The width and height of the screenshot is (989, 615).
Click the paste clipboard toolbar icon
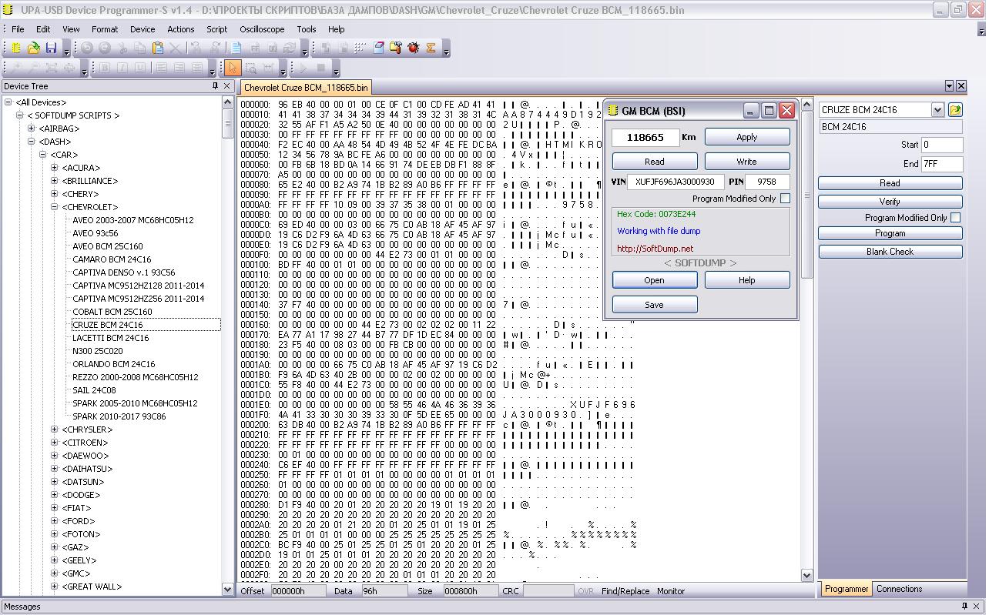(158, 48)
